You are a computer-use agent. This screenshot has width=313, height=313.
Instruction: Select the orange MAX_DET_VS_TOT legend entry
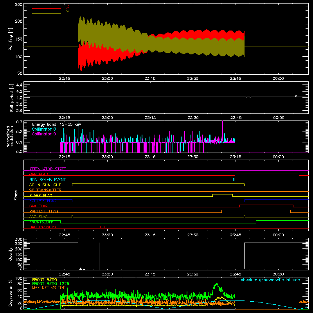click(x=48, y=288)
